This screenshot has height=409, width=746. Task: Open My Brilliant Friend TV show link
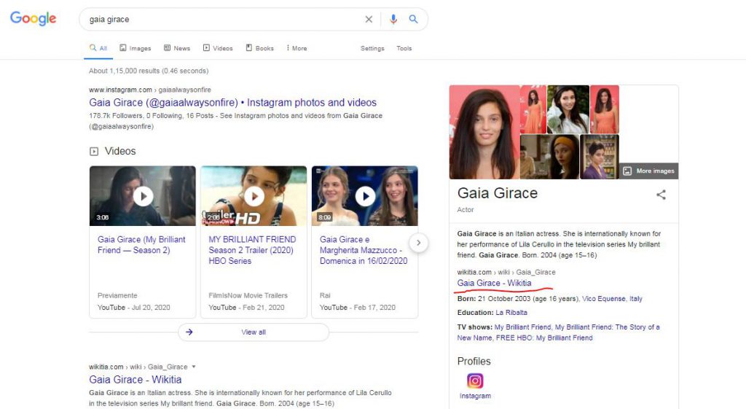pos(523,327)
